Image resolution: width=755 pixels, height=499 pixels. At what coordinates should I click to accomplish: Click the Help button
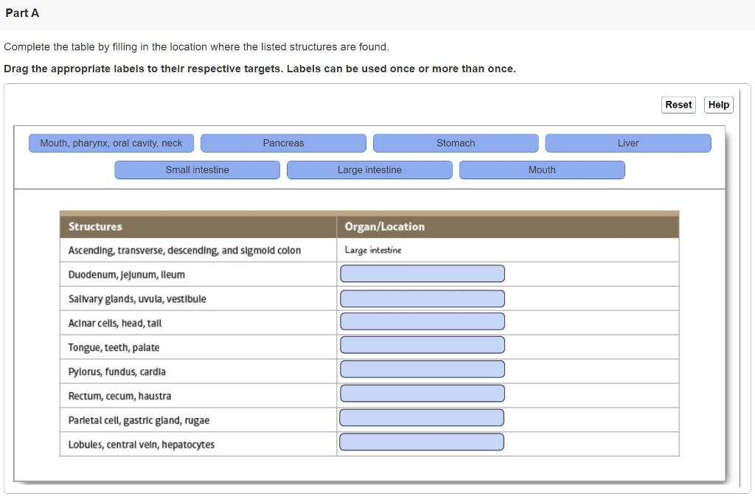[x=717, y=104]
